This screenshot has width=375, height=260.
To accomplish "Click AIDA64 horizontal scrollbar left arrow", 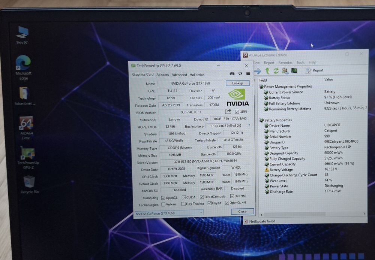I will coord(261,214).
